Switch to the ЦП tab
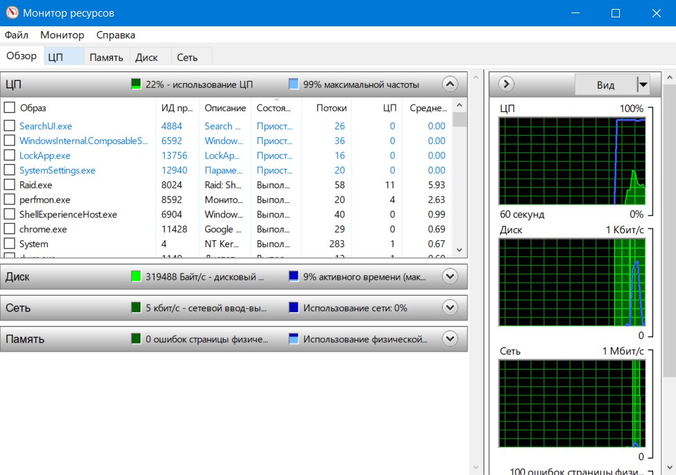The image size is (676, 475). tap(64, 57)
